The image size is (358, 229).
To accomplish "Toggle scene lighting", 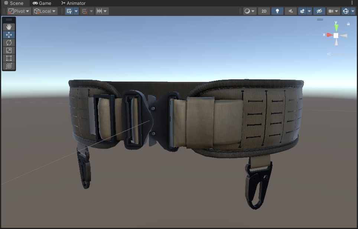I will point(277,11).
